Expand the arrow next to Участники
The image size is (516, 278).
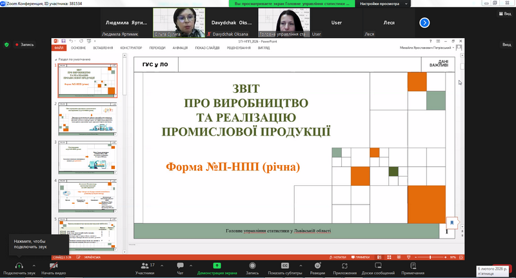point(162,265)
